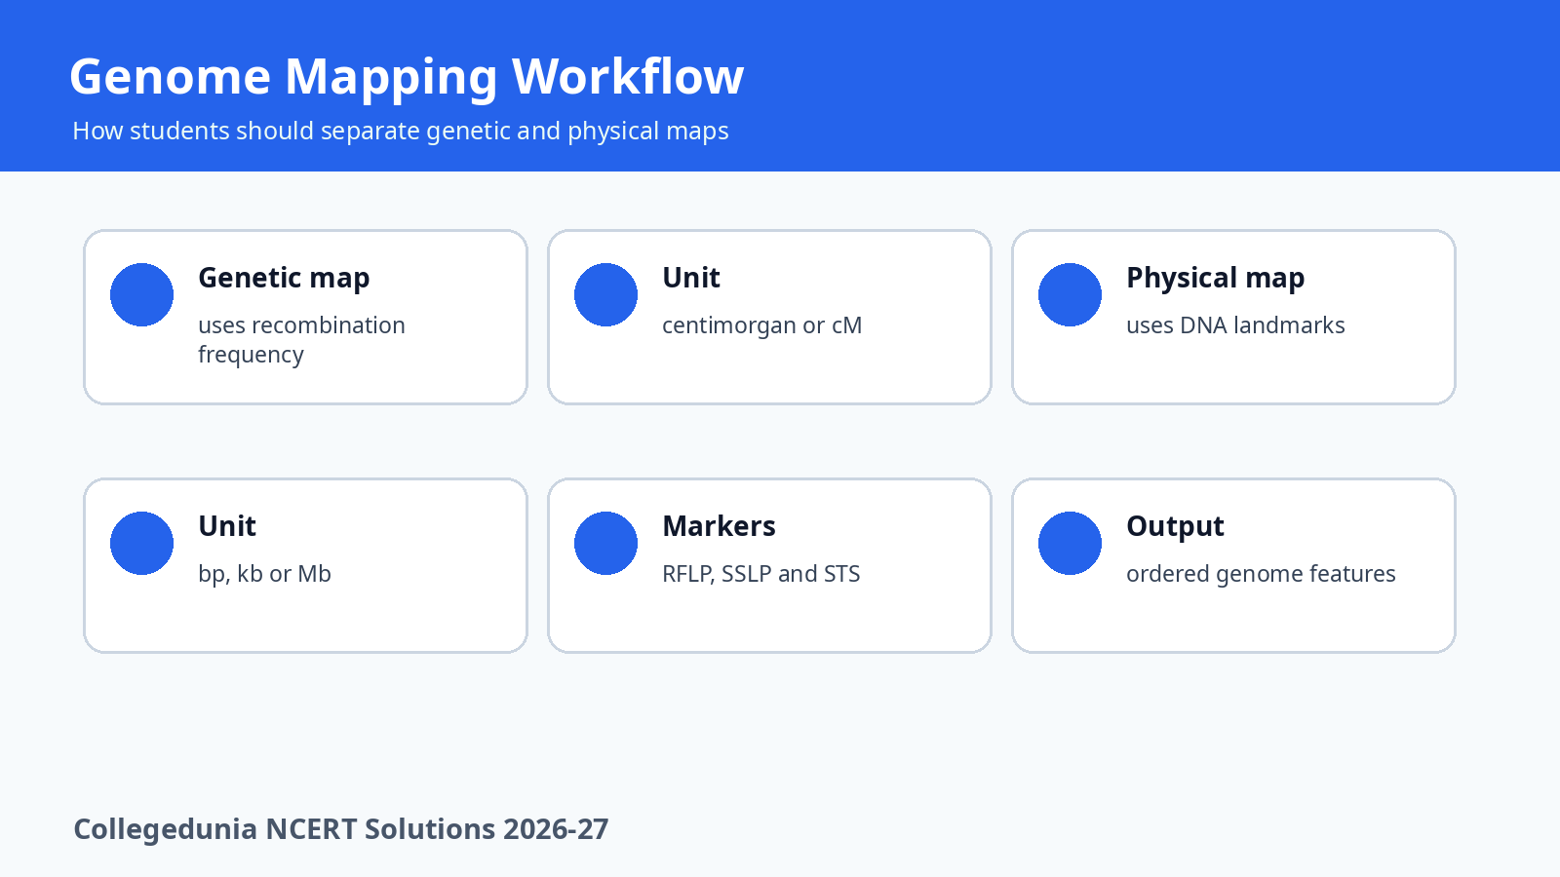Image resolution: width=1560 pixels, height=877 pixels.
Task: Select 'uses recombination frequency' text
Action: click(x=301, y=339)
